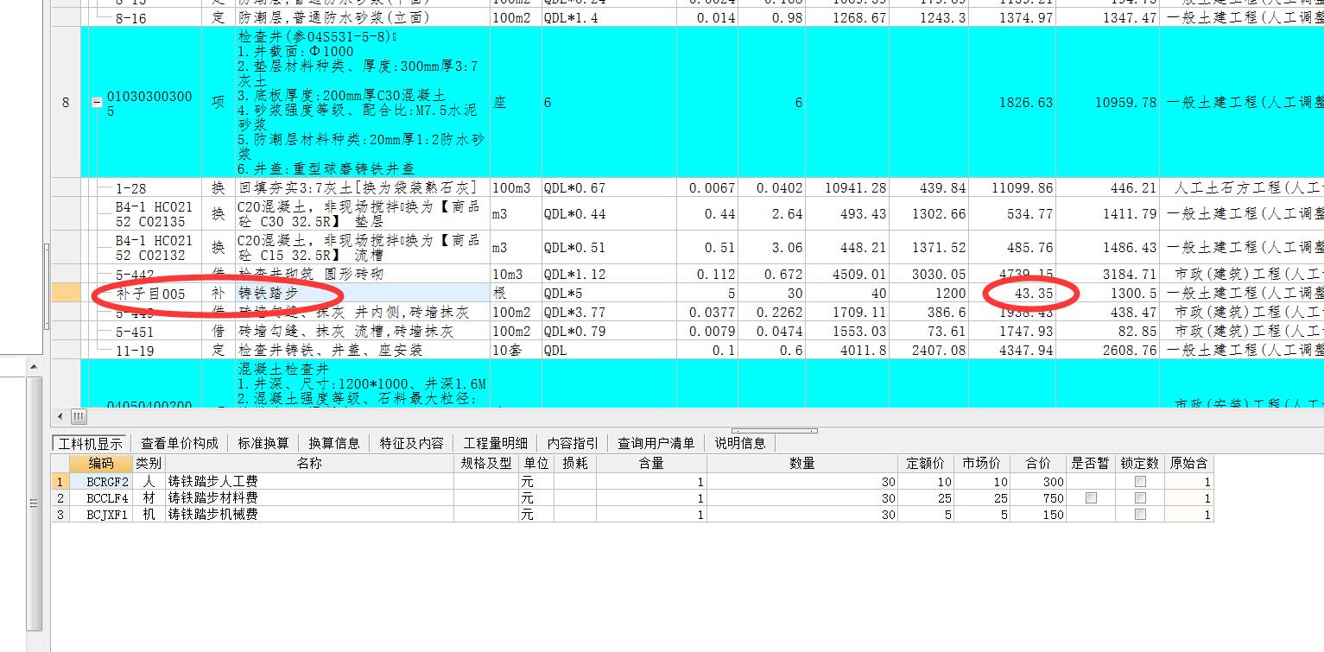This screenshot has width=1324, height=652.
Task: Click the 编码 column header
Action: [x=101, y=464]
